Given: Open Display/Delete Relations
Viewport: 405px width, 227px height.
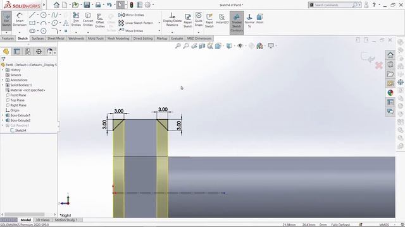Looking at the screenshot, I should (172, 20).
